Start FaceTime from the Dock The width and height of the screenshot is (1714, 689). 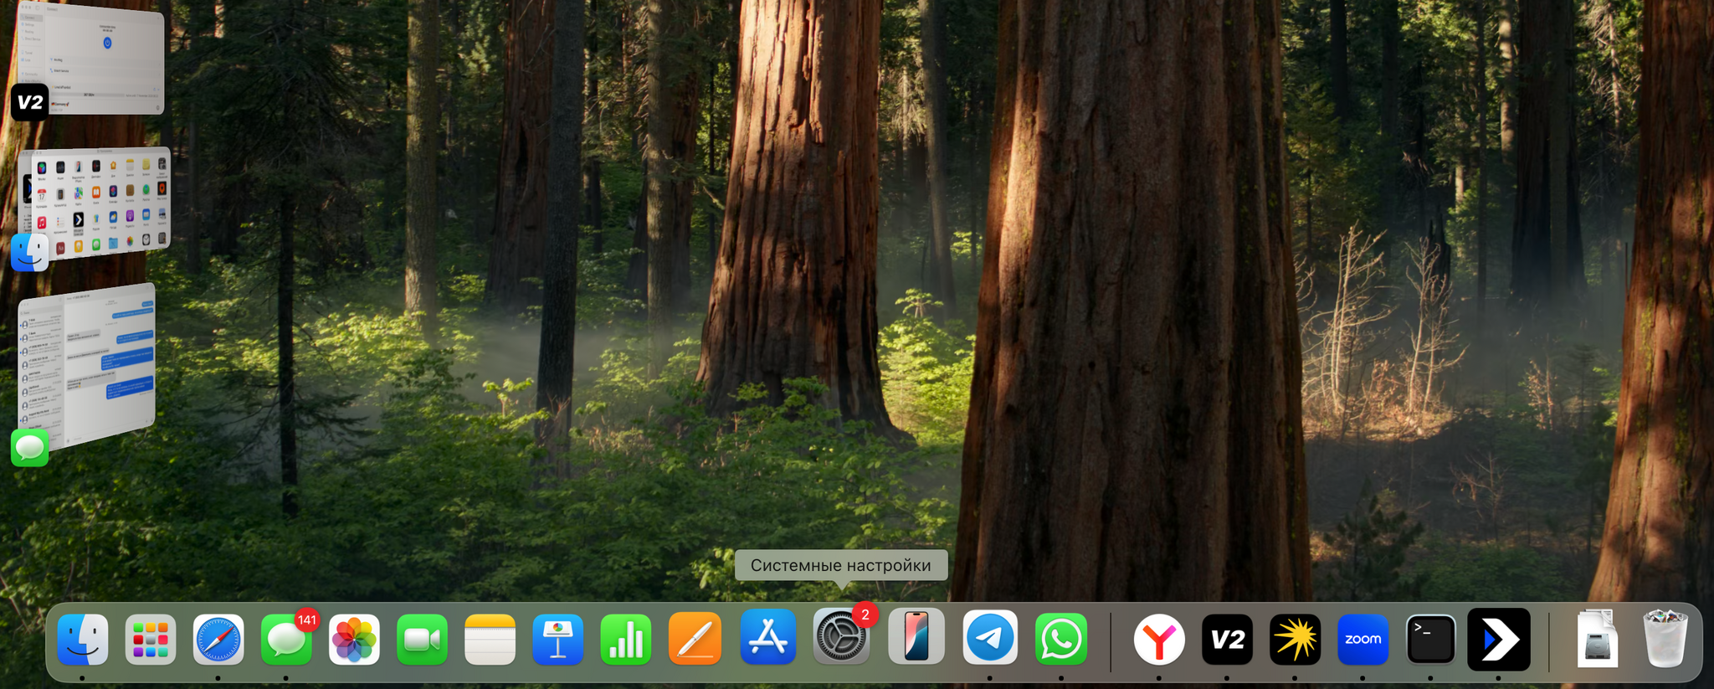(x=422, y=640)
